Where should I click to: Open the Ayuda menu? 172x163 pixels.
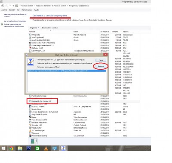pos(36,10)
